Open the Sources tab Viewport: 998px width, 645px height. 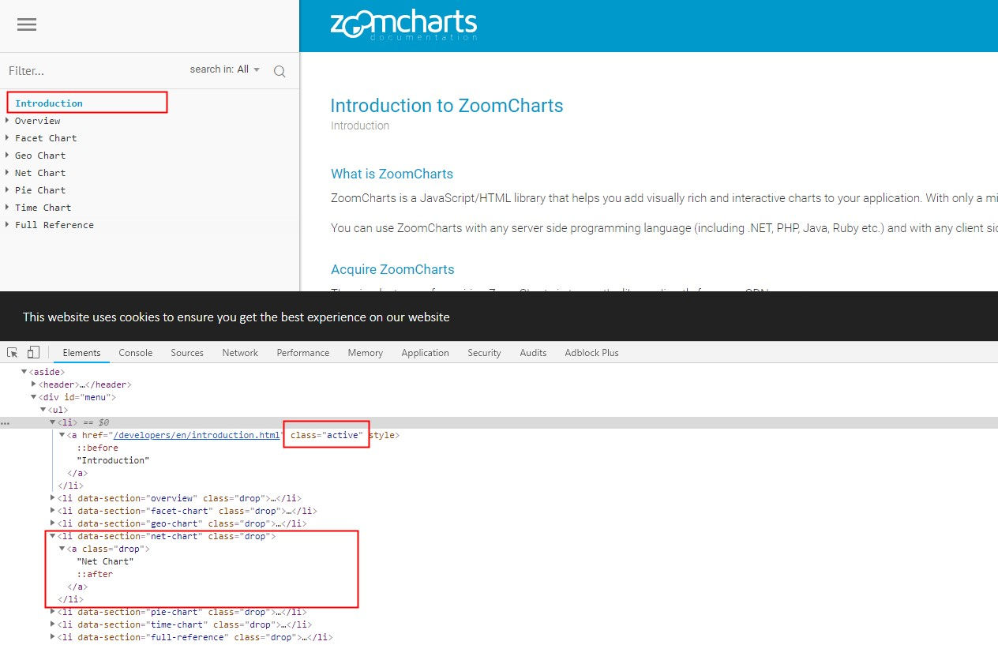click(187, 353)
